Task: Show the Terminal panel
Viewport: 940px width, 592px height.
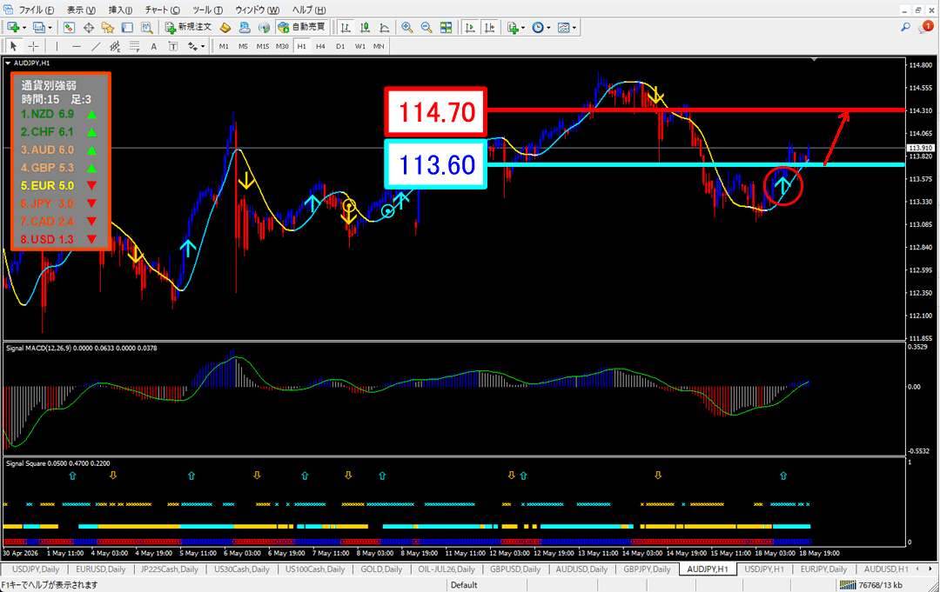Action: click(127, 28)
